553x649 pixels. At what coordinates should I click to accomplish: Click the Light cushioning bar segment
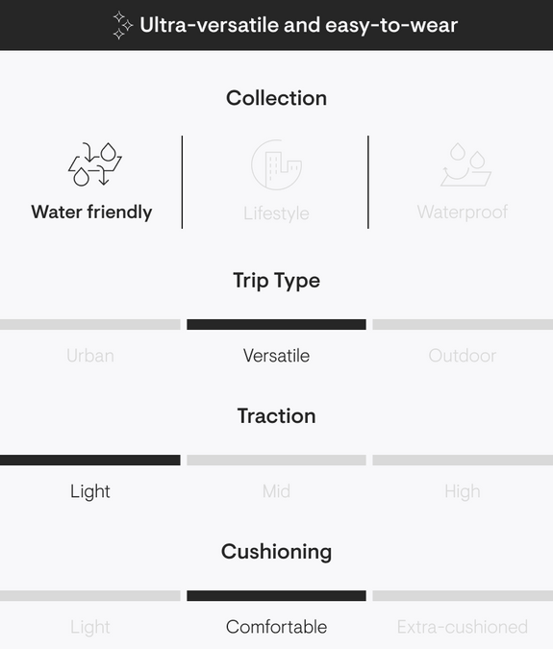(x=90, y=595)
